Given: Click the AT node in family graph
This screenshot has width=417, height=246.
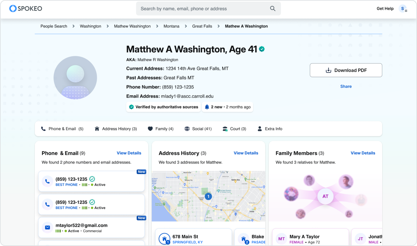Looking at the screenshot, I should click(325, 197).
